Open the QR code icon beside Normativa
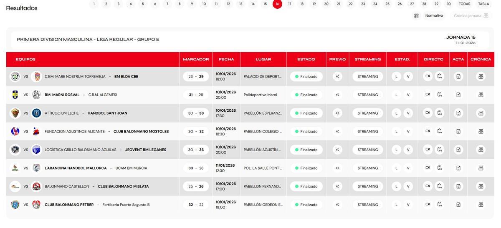Viewport: 501px width, 228px height. click(416, 16)
